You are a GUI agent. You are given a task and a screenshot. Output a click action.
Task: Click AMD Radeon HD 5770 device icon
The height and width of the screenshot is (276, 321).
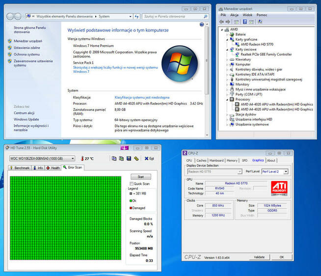point(237,44)
